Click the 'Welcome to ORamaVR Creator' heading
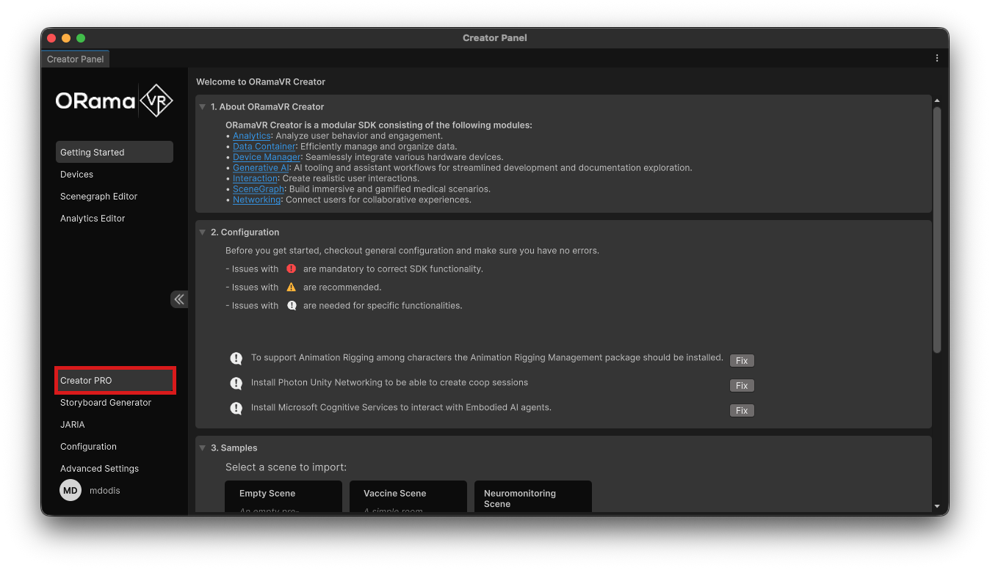990x570 pixels. coord(261,82)
